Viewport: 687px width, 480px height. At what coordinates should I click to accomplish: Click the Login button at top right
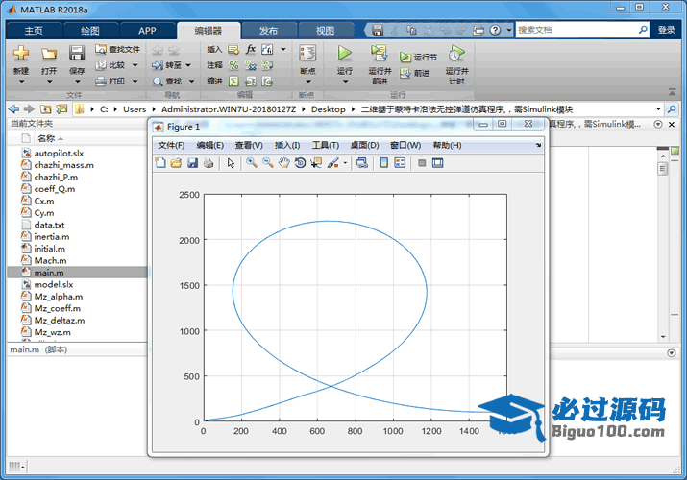(x=667, y=30)
